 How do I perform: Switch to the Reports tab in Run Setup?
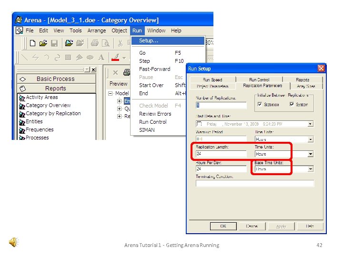coord(303,80)
